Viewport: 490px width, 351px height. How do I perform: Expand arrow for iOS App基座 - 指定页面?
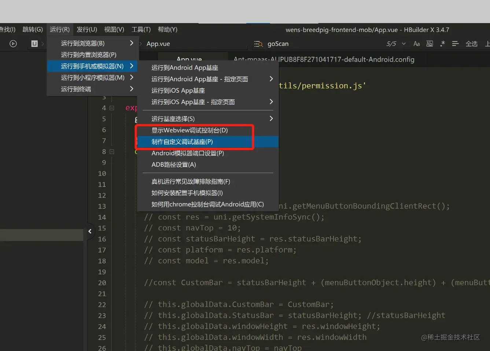(x=271, y=101)
